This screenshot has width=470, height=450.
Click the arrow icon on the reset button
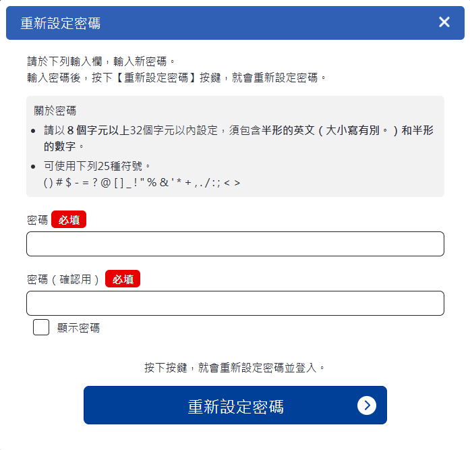[367, 405]
